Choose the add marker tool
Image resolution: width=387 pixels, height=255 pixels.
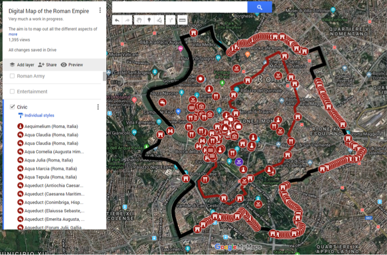coord(149,20)
